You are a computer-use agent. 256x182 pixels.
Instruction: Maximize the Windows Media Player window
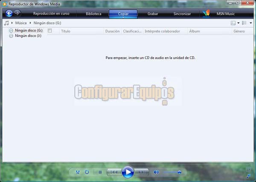point(238,3)
